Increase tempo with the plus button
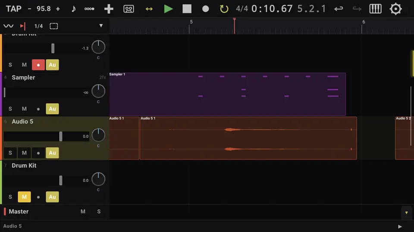This screenshot has width=414, height=232. (58, 9)
